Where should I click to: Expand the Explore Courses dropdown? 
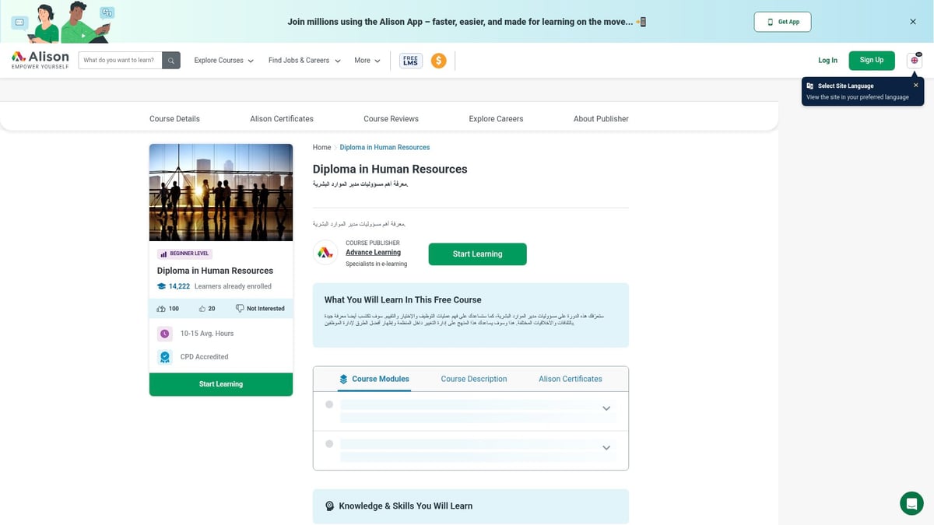coord(224,61)
